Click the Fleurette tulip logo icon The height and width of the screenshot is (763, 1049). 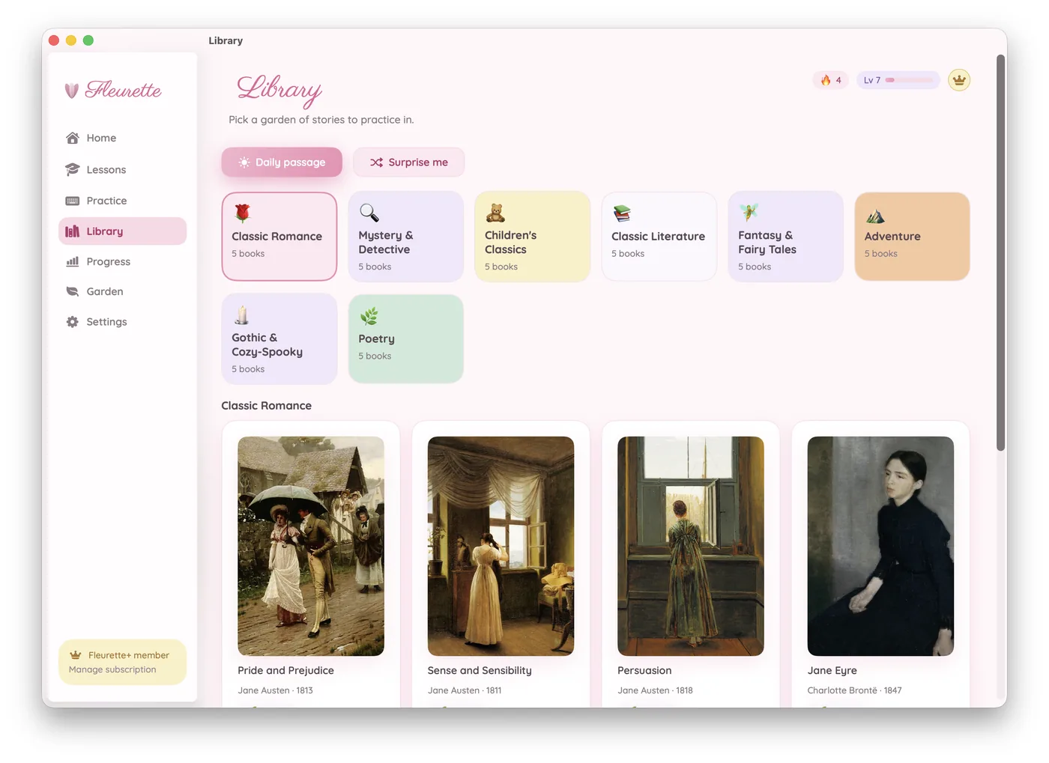pos(72,91)
